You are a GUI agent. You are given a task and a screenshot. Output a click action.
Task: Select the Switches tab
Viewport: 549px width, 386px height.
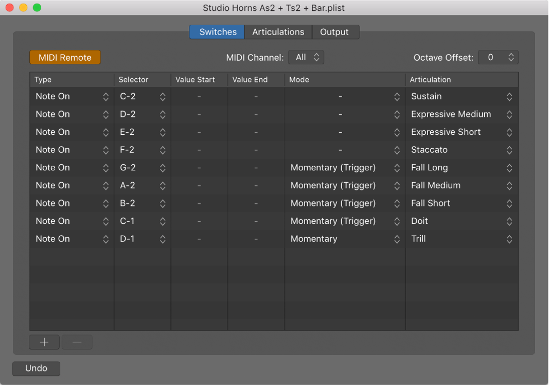218,32
